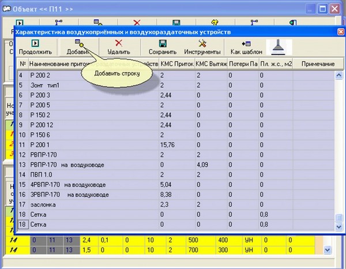Select the ПВП 1.0 row
Viewport: 346px width, 269px height.
[x=176, y=175]
